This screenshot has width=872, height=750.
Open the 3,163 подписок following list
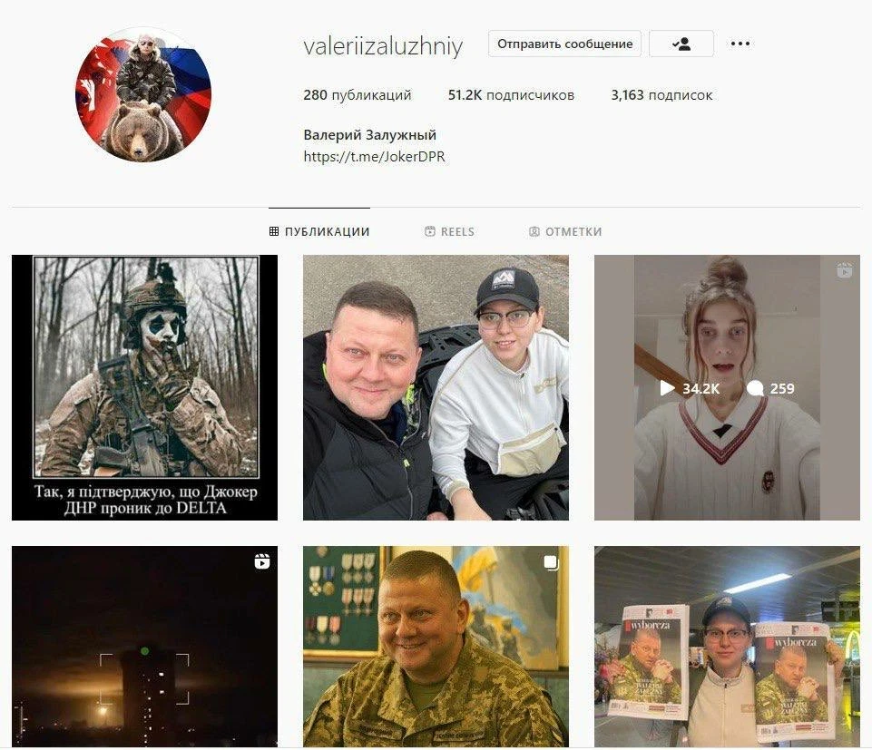[x=661, y=95]
